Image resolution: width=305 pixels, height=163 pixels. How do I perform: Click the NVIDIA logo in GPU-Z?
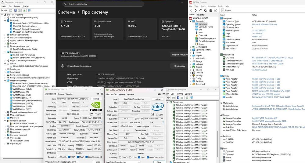point(96,107)
